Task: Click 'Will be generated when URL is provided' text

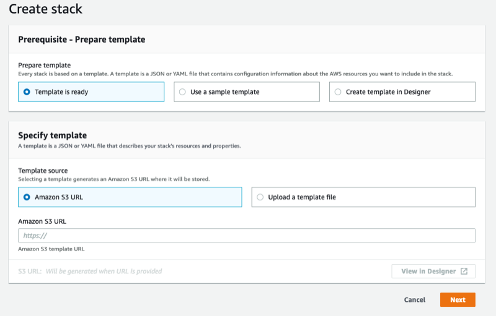Action: tap(104, 271)
